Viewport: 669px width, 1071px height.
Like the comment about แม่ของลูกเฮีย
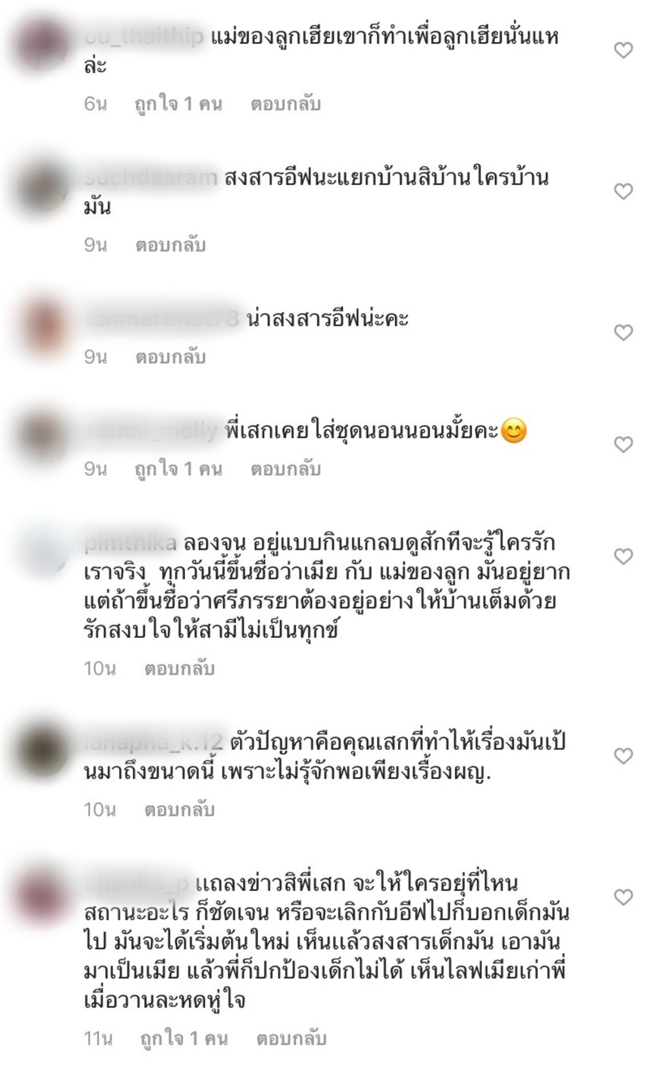[623, 50]
